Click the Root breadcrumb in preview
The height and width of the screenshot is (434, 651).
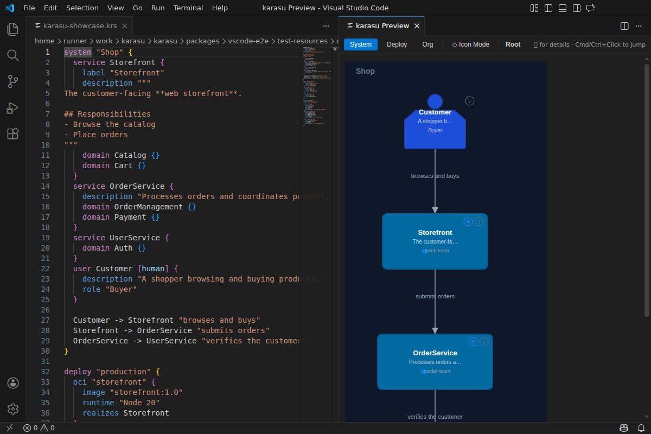[x=513, y=44]
